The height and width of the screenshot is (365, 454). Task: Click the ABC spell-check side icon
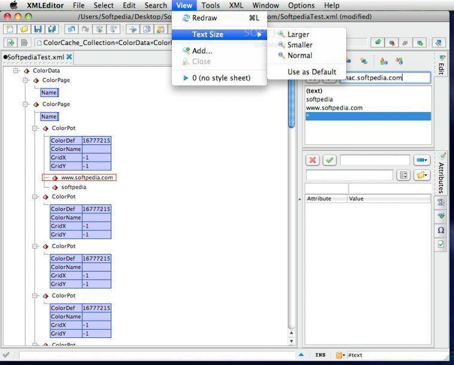click(441, 202)
